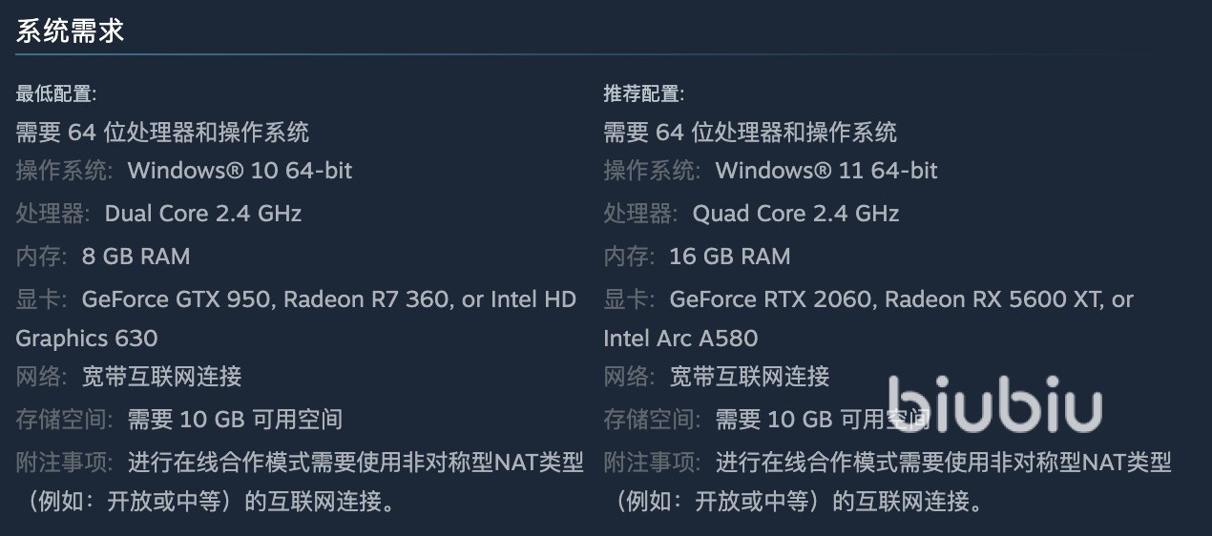Screen dimensions: 1212x536
Task: Click 需要 64 位处理器和操作系统 under 推荐配置
Action: click(750, 132)
